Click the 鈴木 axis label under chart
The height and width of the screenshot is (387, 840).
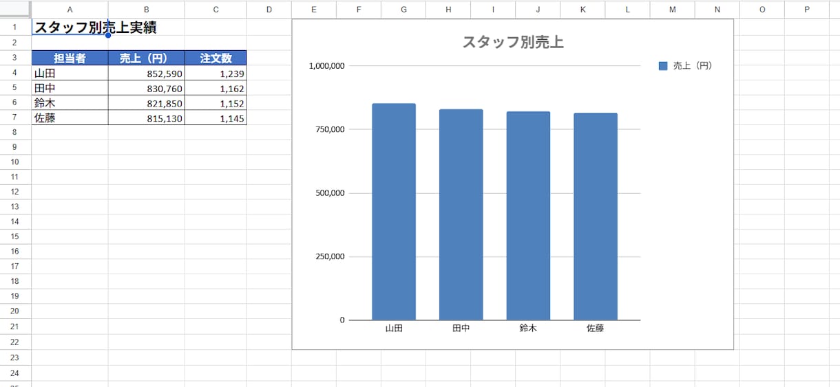tap(528, 329)
